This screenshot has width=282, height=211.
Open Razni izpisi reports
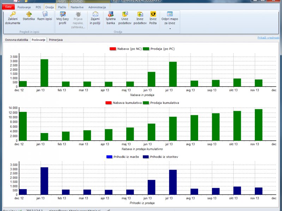pyautogui.click(x=45, y=14)
